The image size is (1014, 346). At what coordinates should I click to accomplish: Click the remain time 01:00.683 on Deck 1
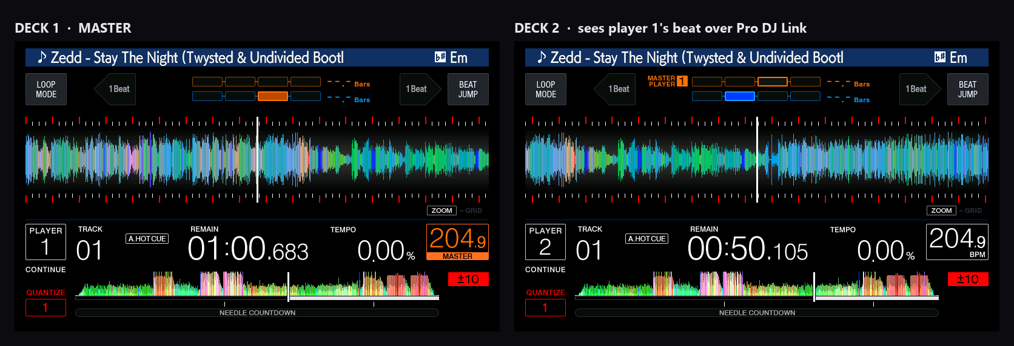tap(248, 249)
